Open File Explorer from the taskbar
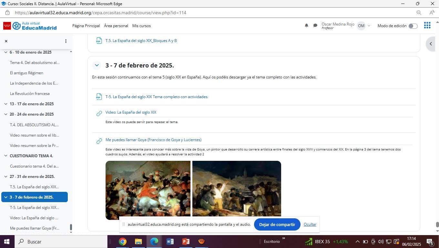 [138, 242]
